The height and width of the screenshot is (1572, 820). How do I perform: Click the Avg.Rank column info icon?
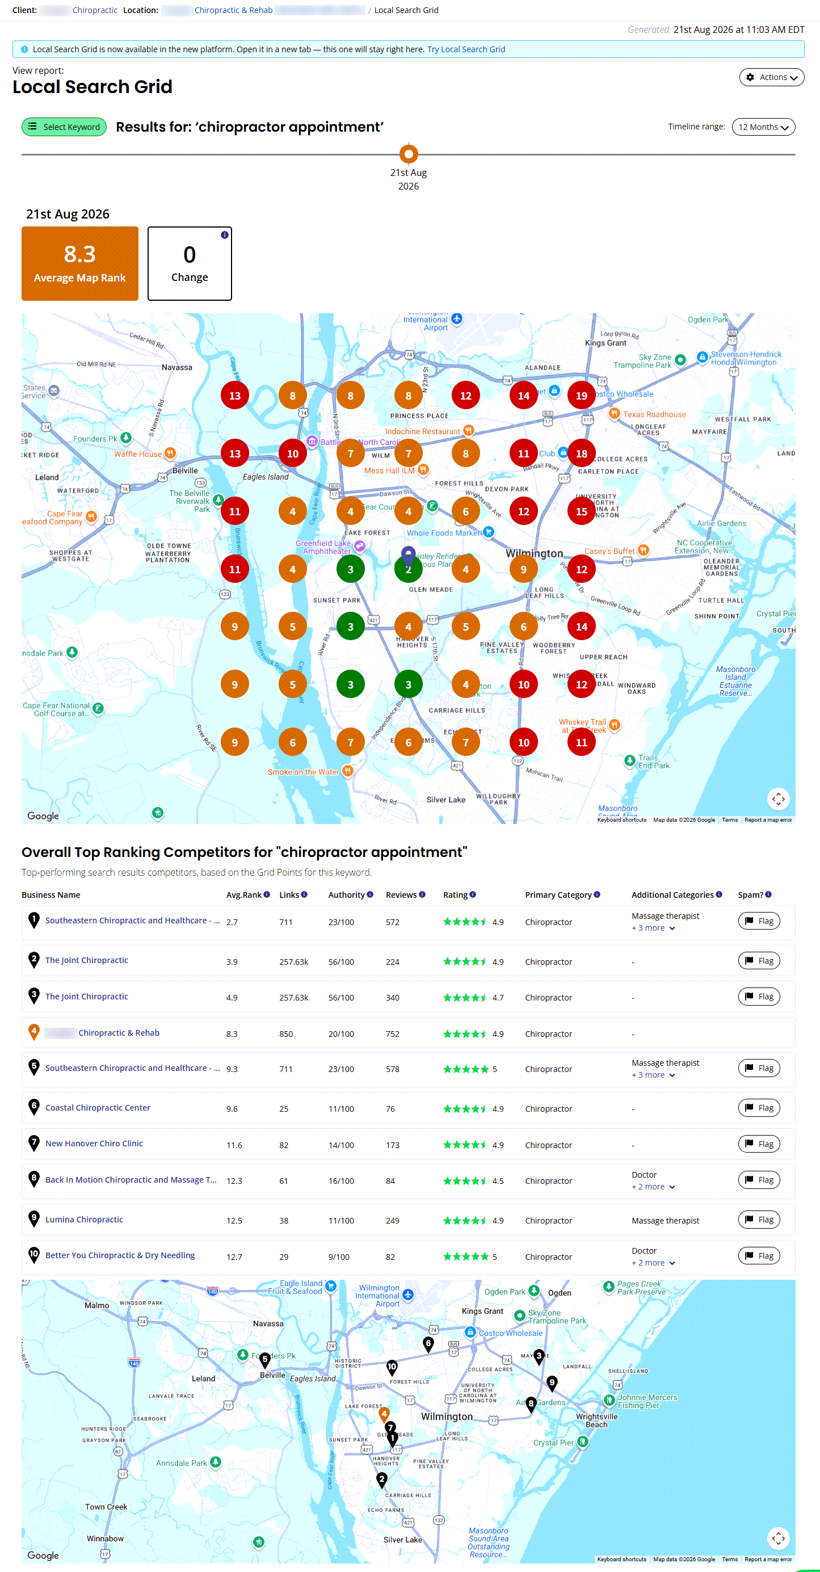(267, 894)
